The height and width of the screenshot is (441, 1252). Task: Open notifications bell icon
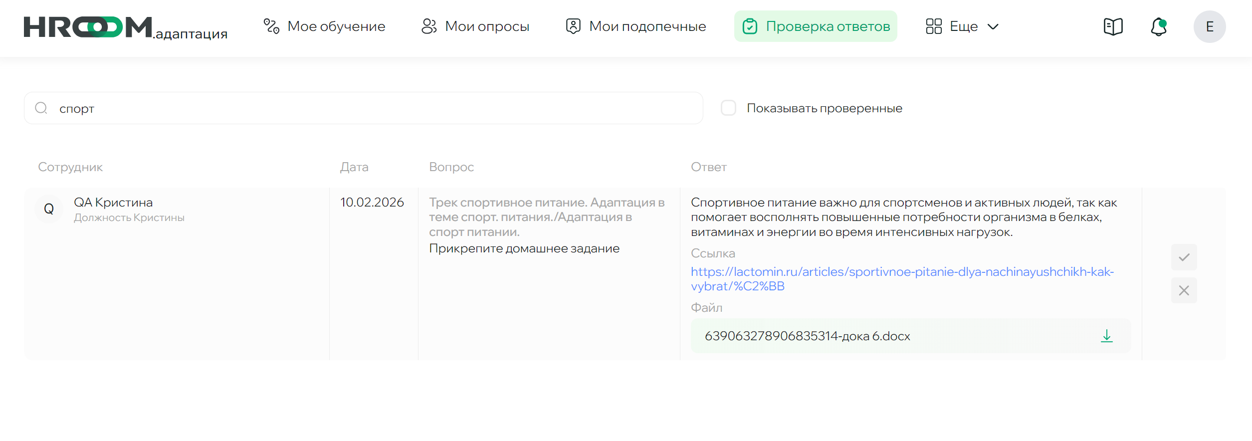click(1158, 26)
